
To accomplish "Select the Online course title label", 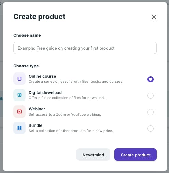I will pos(42,76).
